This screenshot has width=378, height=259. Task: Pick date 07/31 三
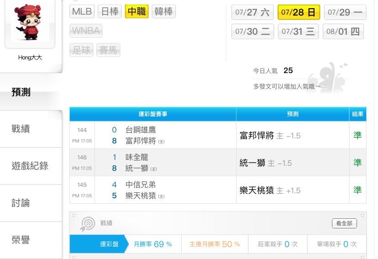[x=298, y=32]
